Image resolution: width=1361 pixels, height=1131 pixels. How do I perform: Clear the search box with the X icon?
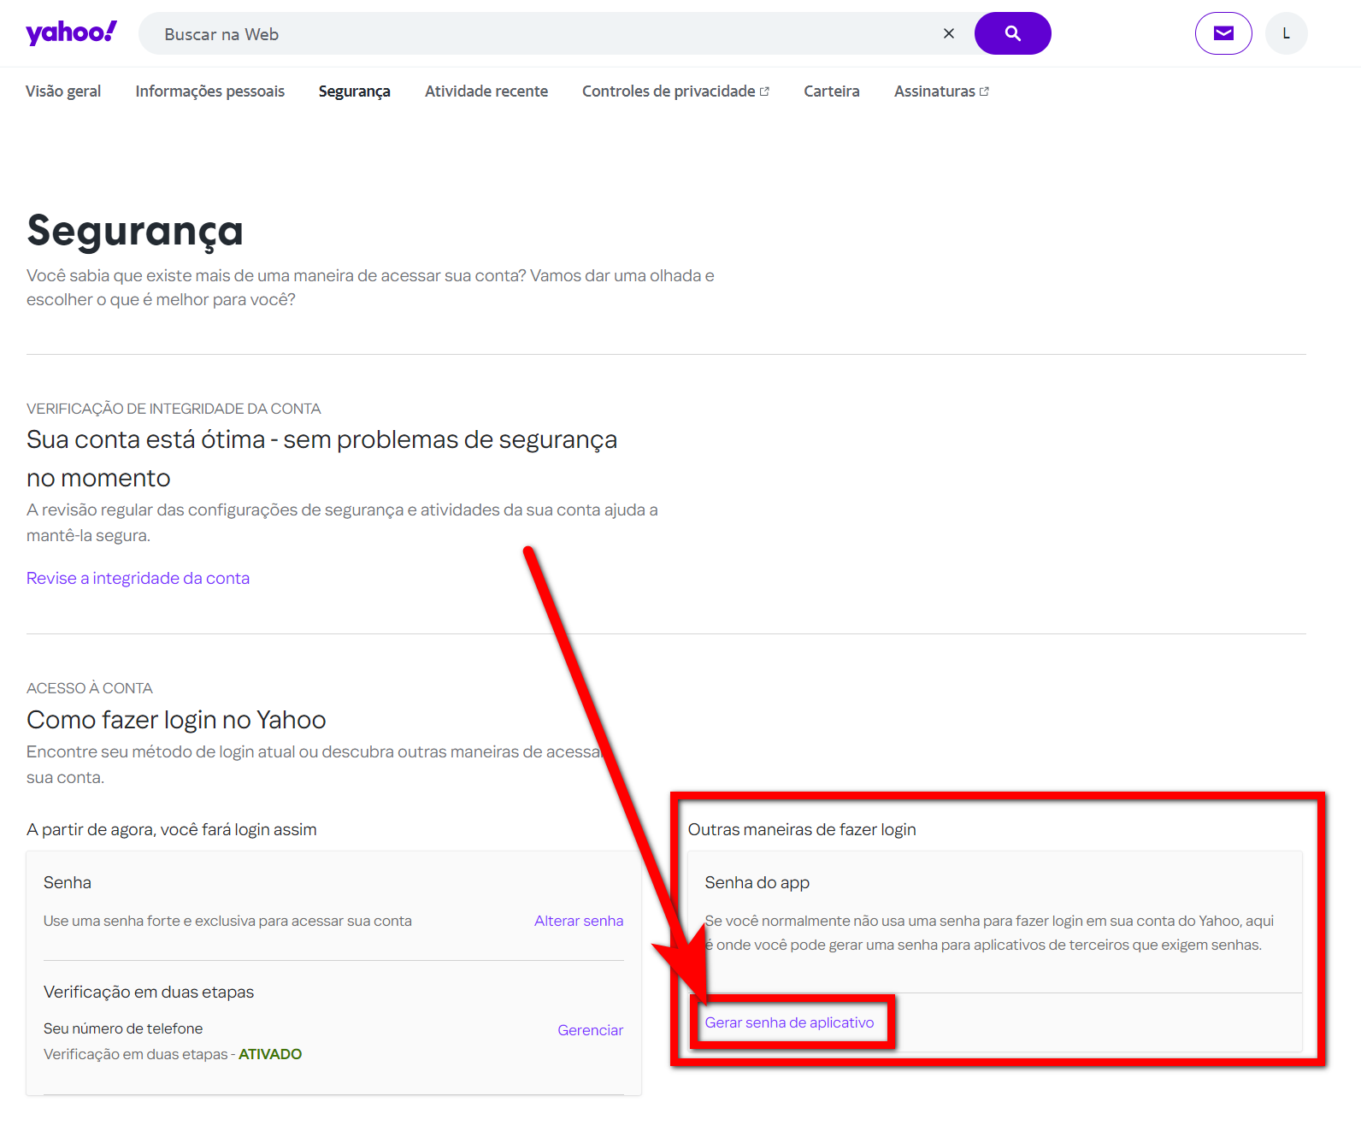coord(949,33)
